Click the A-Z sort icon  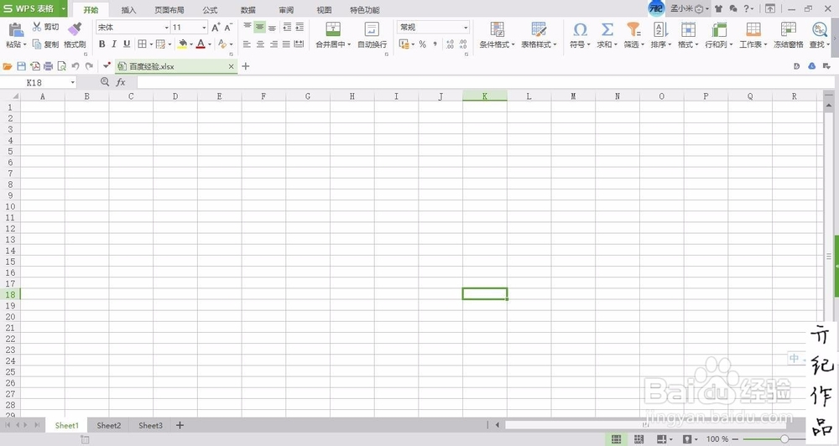click(661, 29)
